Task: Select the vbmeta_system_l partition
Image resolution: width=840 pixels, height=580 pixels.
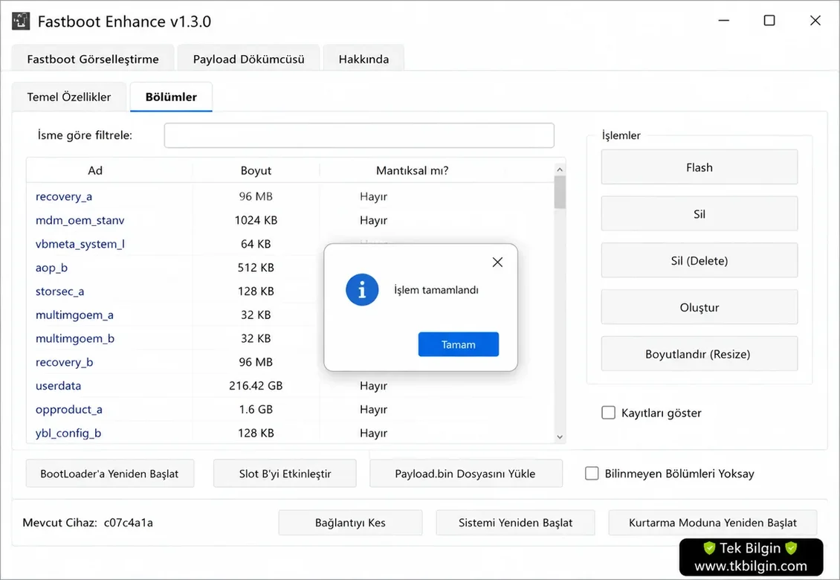Action: 80,244
